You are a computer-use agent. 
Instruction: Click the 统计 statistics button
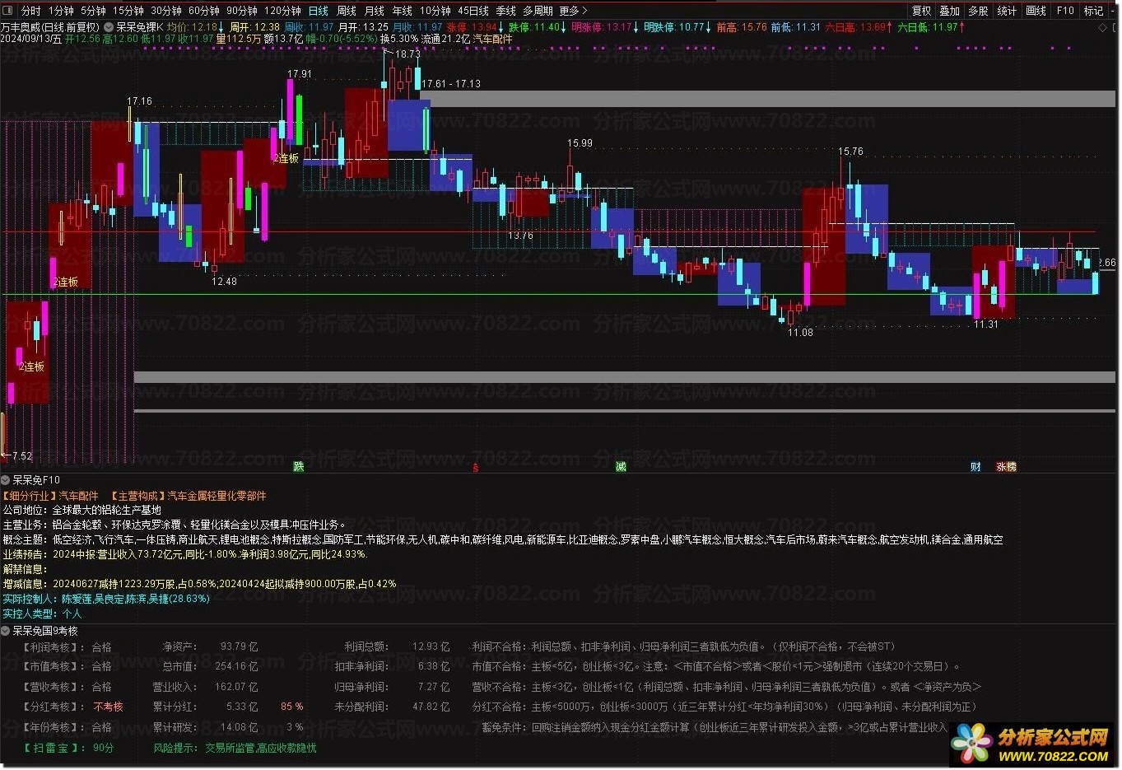click(x=1007, y=11)
